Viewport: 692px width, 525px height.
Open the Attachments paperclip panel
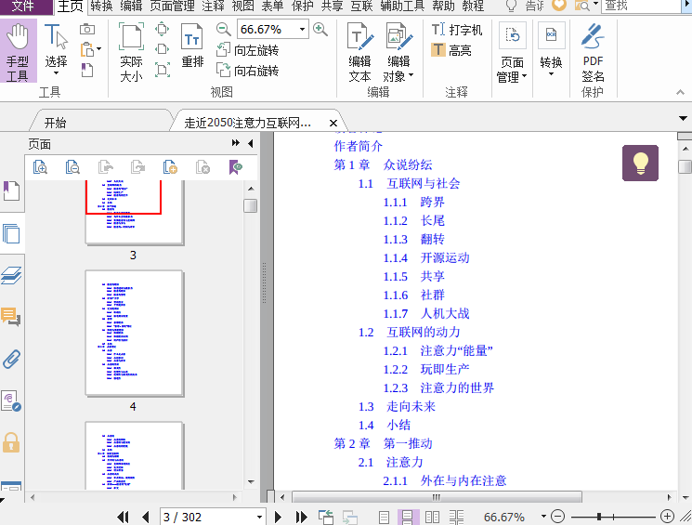coord(11,359)
